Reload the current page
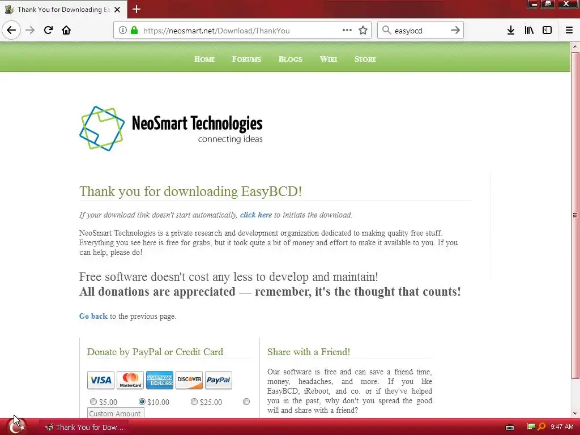 pyautogui.click(x=48, y=30)
